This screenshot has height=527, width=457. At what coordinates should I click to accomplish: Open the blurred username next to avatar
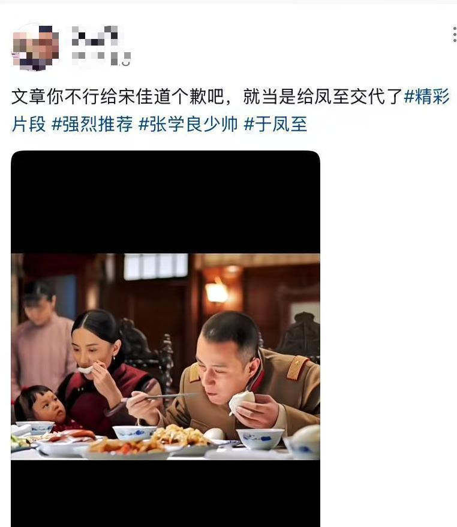tap(95, 35)
